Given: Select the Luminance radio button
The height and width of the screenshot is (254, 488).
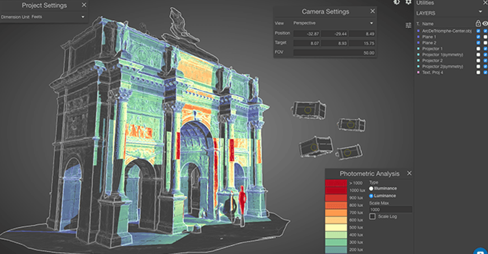Looking at the screenshot, I should tap(371, 196).
